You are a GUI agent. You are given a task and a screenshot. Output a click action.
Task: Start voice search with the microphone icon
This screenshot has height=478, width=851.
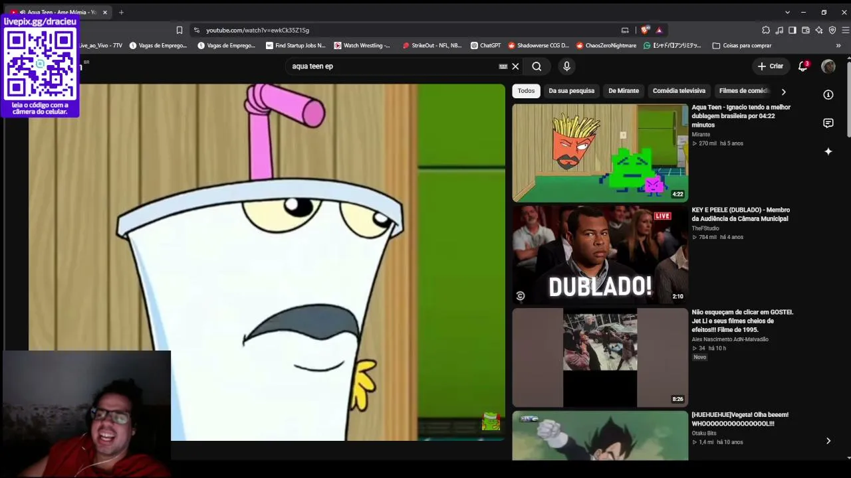[x=566, y=66]
